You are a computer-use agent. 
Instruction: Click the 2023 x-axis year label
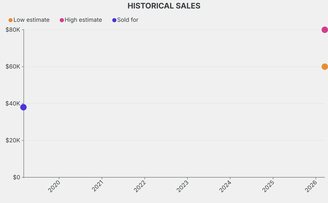click(x=183, y=186)
